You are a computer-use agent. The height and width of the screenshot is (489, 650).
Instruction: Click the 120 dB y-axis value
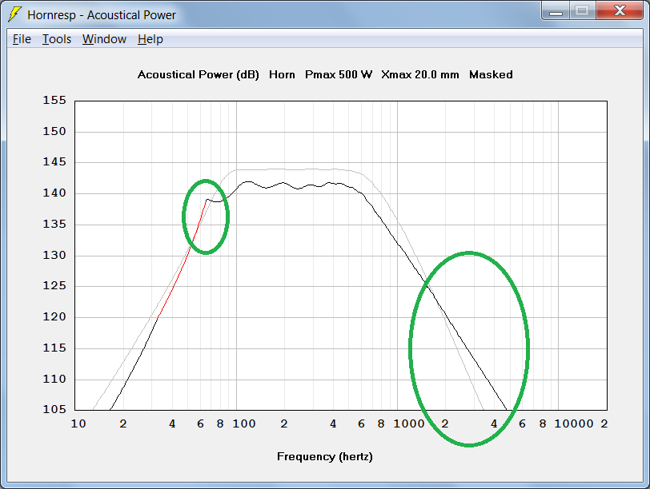(x=54, y=317)
